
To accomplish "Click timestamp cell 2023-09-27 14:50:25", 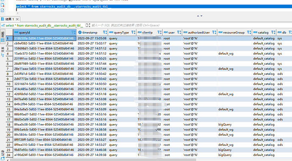I will click(92, 58).
